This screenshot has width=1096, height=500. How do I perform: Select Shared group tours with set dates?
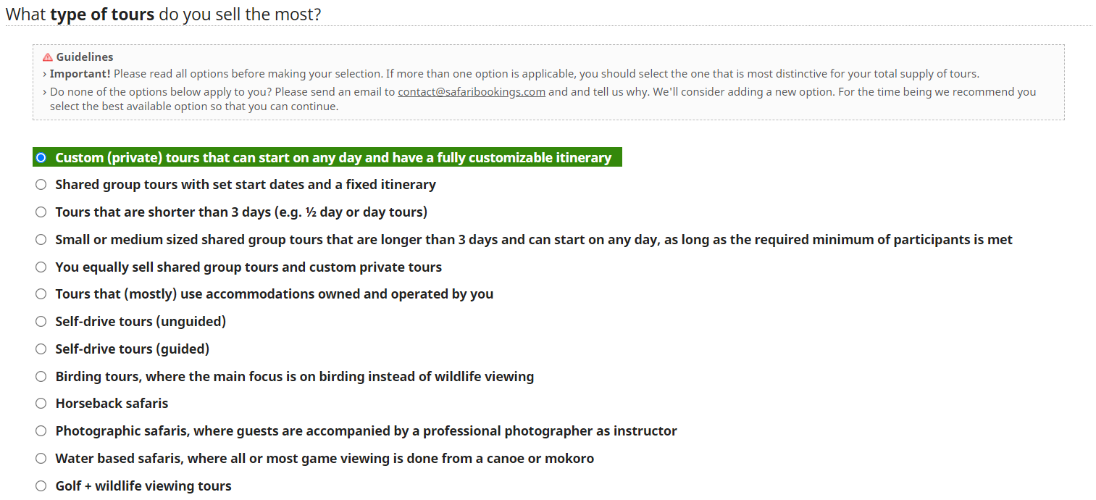click(x=41, y=185)
